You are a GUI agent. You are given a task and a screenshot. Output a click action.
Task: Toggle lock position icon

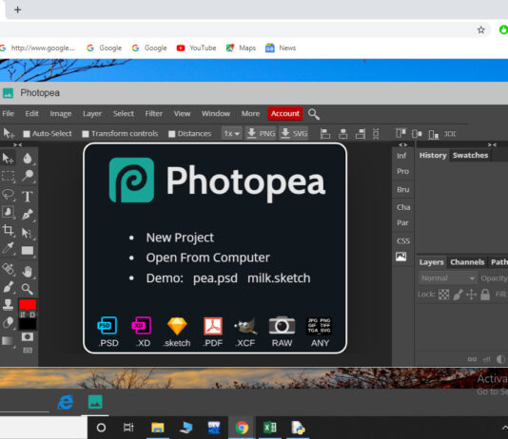[471, 295]
